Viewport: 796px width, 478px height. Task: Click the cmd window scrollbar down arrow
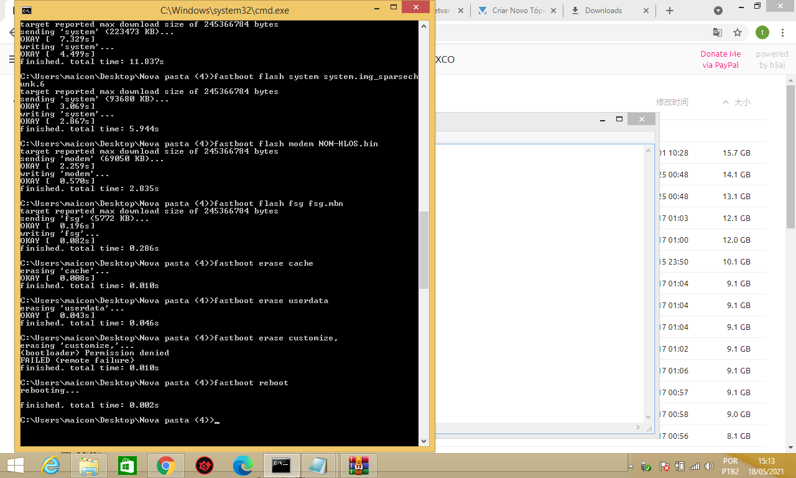423,441
